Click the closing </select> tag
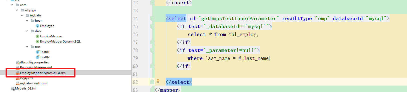The width and height of the screenshot is (407, 92). 179,82
